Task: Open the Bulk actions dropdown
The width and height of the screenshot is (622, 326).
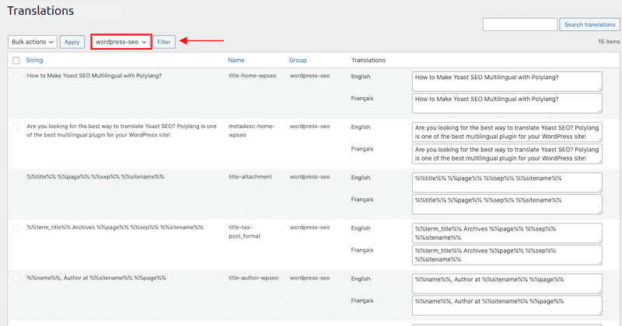Action: [x=33, y=42]
